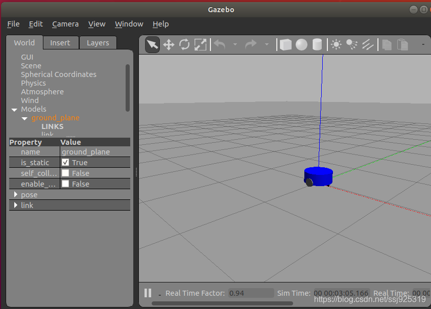Viewport: 431px width, 309px height.
Task: Click the world tree vertical scrollbar
Action: click(x=128, y=88)
